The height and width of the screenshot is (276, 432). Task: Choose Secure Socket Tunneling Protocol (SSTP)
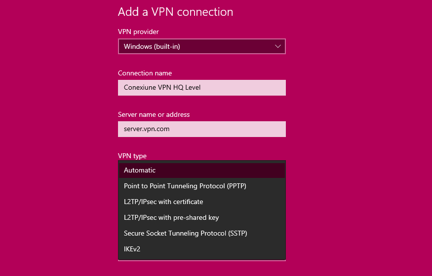(201, 234)
